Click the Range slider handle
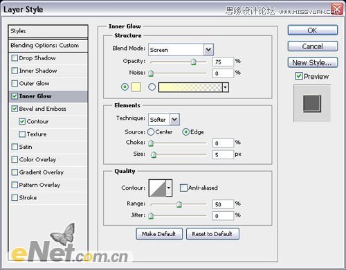346x270 pixels. (x=179, y=204)
